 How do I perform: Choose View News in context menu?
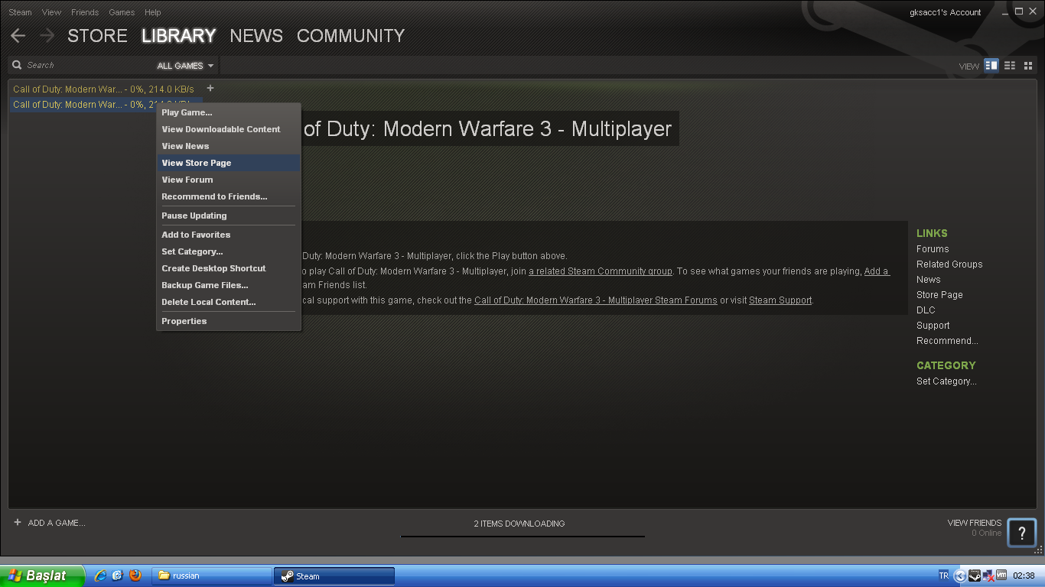228,146
